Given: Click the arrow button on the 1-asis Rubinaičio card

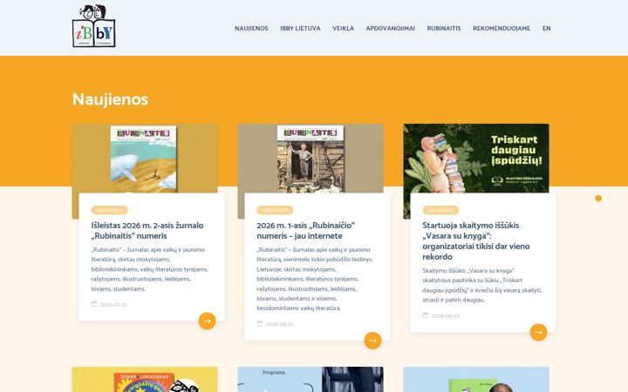Looking at the screenshot, I should click(x=373, y=341).
